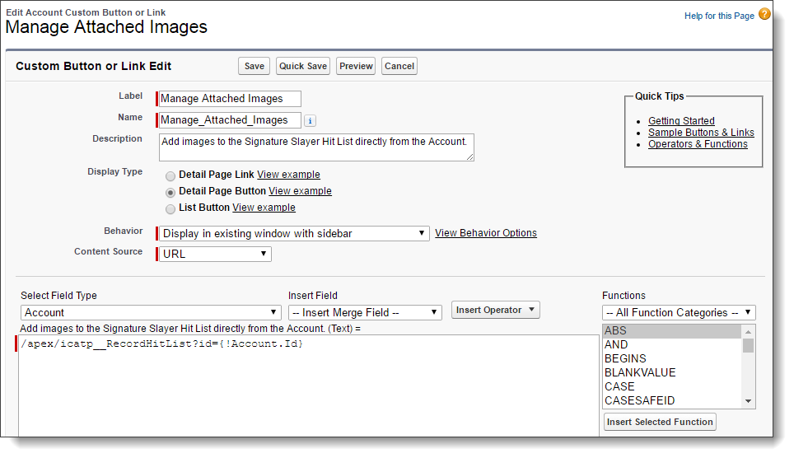Click the Cancel button
This screenshot has height=458, width=794.
click(x=399, y=66)
